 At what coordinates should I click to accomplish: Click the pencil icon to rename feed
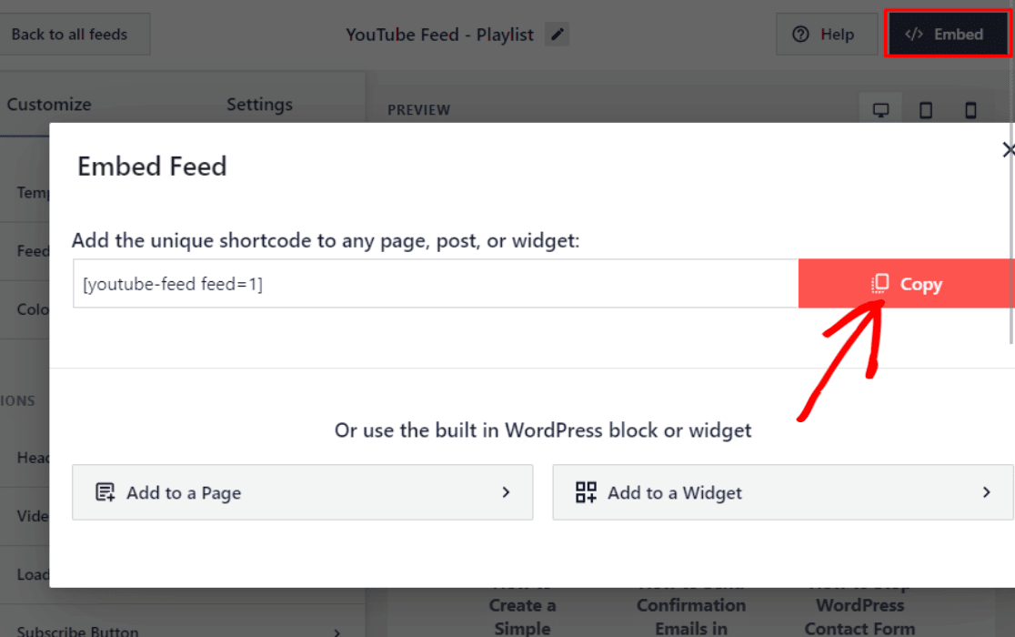pyautogui.click(x=558, y=35)
